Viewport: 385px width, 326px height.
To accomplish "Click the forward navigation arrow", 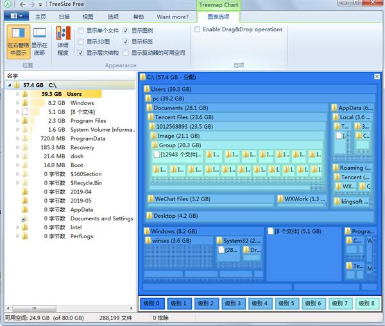I will tap(32, 4).
